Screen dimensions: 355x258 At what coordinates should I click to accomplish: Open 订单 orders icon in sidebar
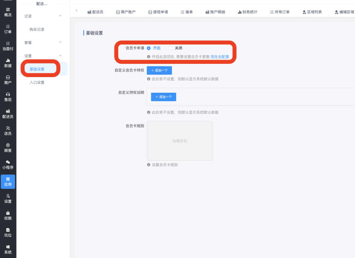point(8,26)
